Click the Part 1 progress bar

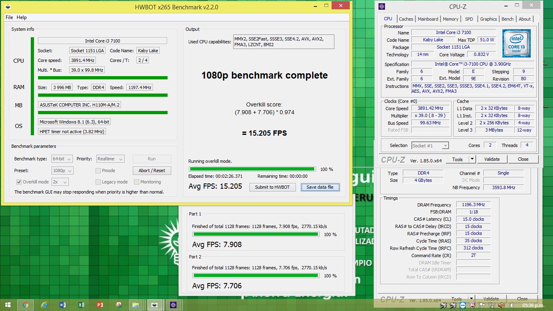(x=256, y=234)
